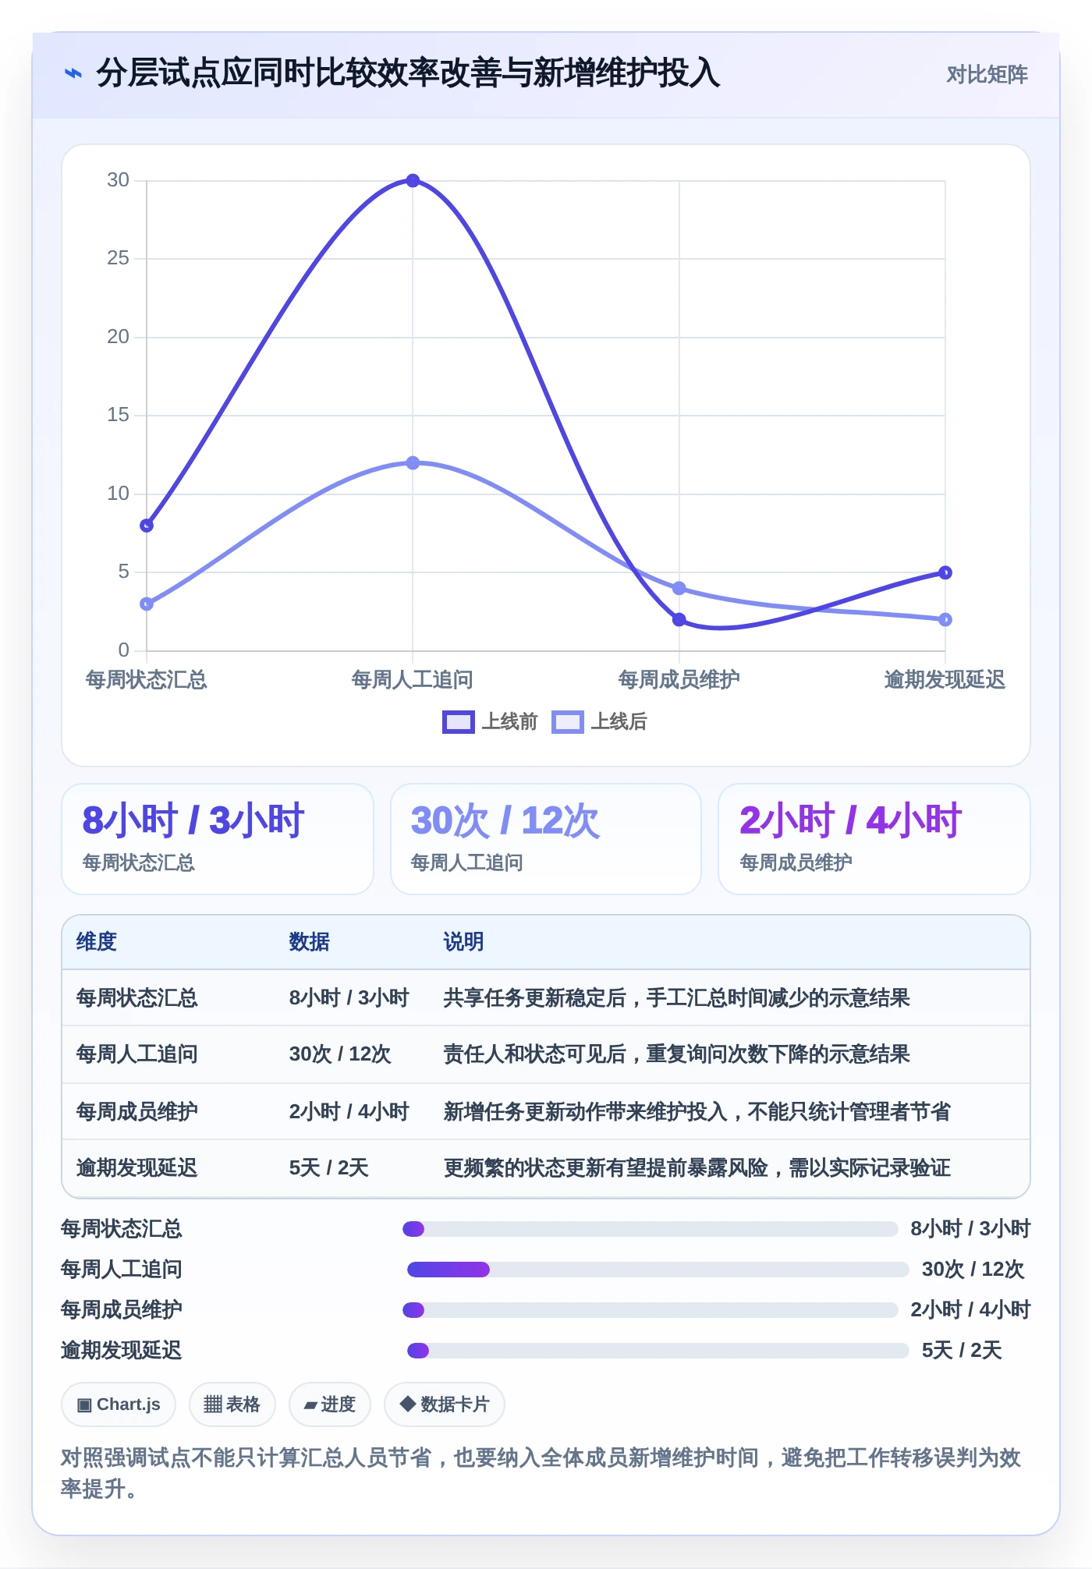
Task: Toggle the 上线后 legend swatch
Action: 567,722
